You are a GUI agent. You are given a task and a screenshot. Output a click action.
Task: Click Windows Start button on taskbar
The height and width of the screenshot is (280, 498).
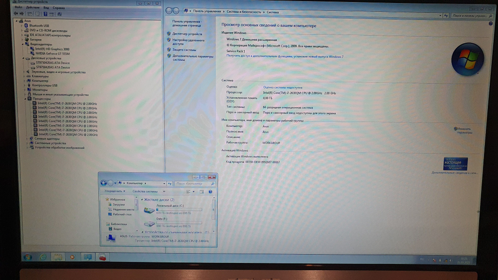[x=27, y=257]
